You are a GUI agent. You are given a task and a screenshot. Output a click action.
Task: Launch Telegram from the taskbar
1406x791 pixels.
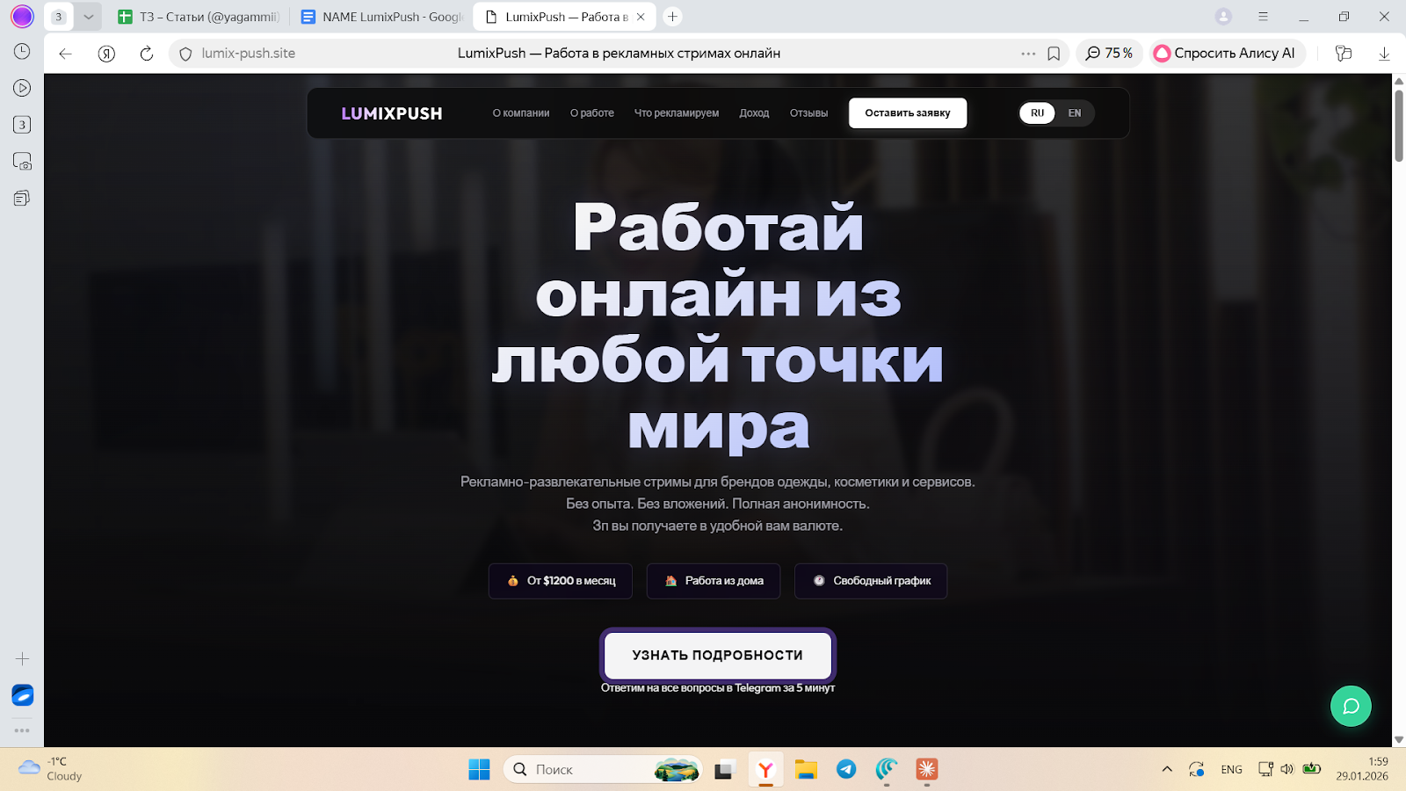(846, 770)
